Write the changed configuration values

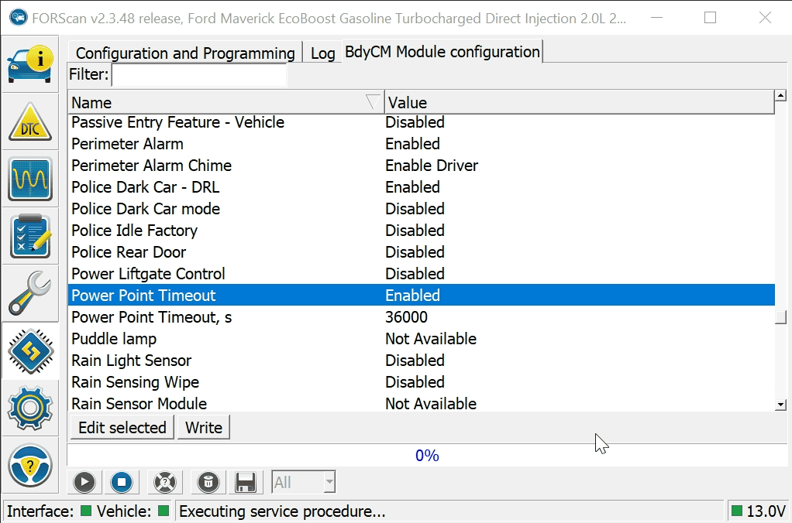click(203, 427)
